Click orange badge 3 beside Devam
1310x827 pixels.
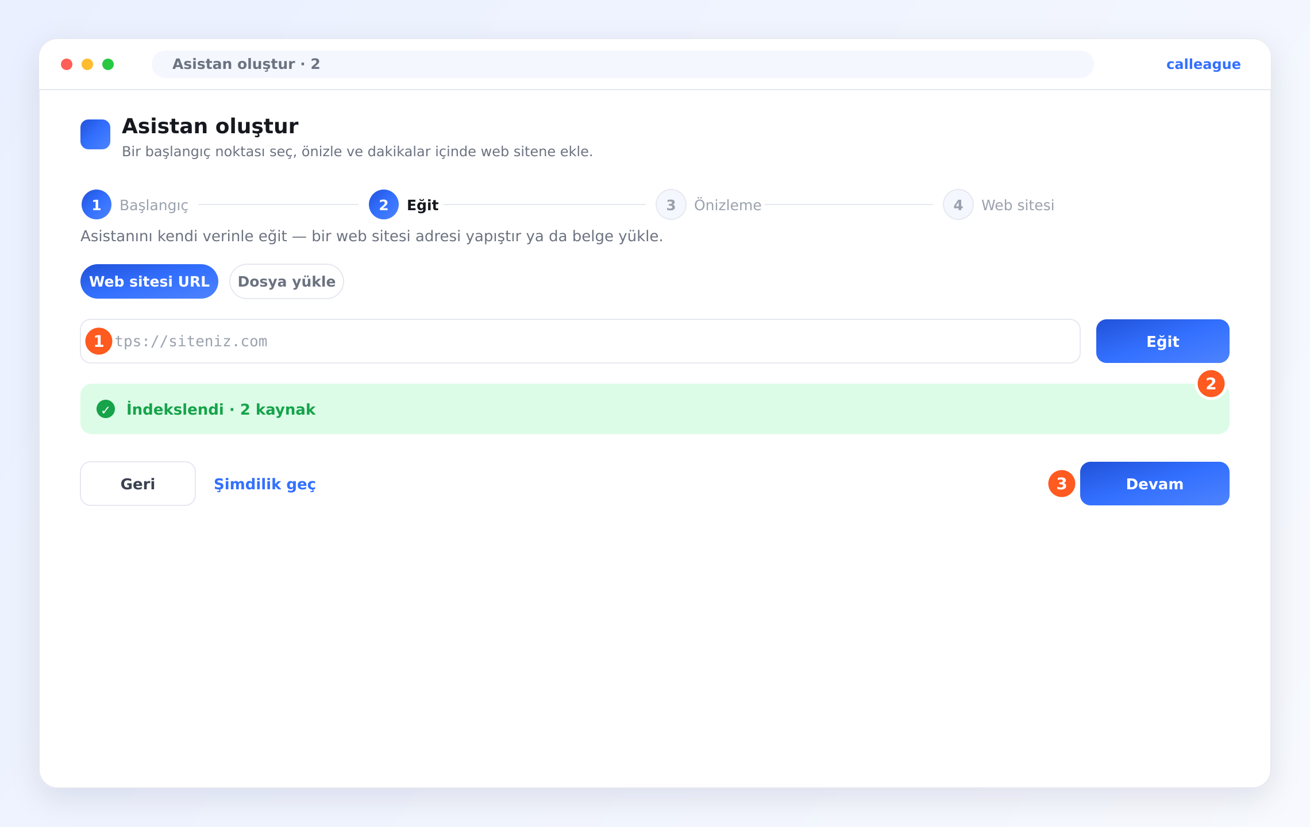(x=1062, y=484)
